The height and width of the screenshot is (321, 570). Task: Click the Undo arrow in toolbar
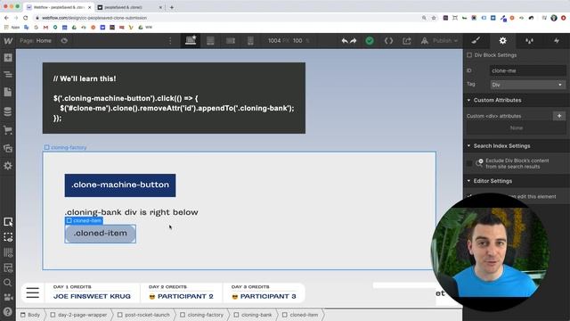pyautogui.click(x=345, y=41)
